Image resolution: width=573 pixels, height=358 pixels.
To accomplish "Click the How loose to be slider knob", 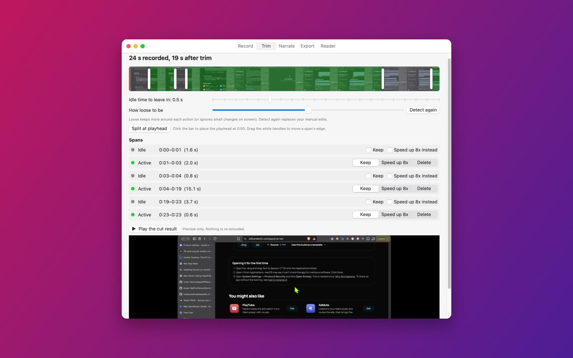I will click(308, 110).
